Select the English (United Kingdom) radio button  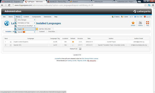pyautogui.click(x=11, y=42)
